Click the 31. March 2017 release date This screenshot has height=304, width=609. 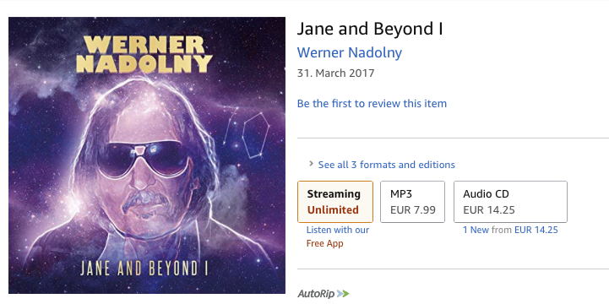click(335, 73)
